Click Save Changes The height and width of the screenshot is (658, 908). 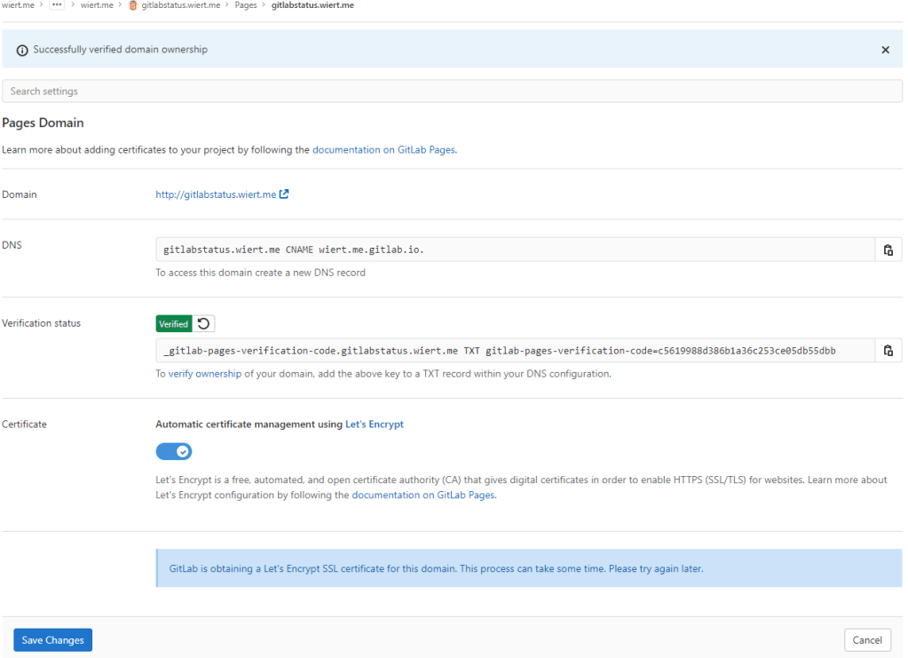[x=52, y=639]
